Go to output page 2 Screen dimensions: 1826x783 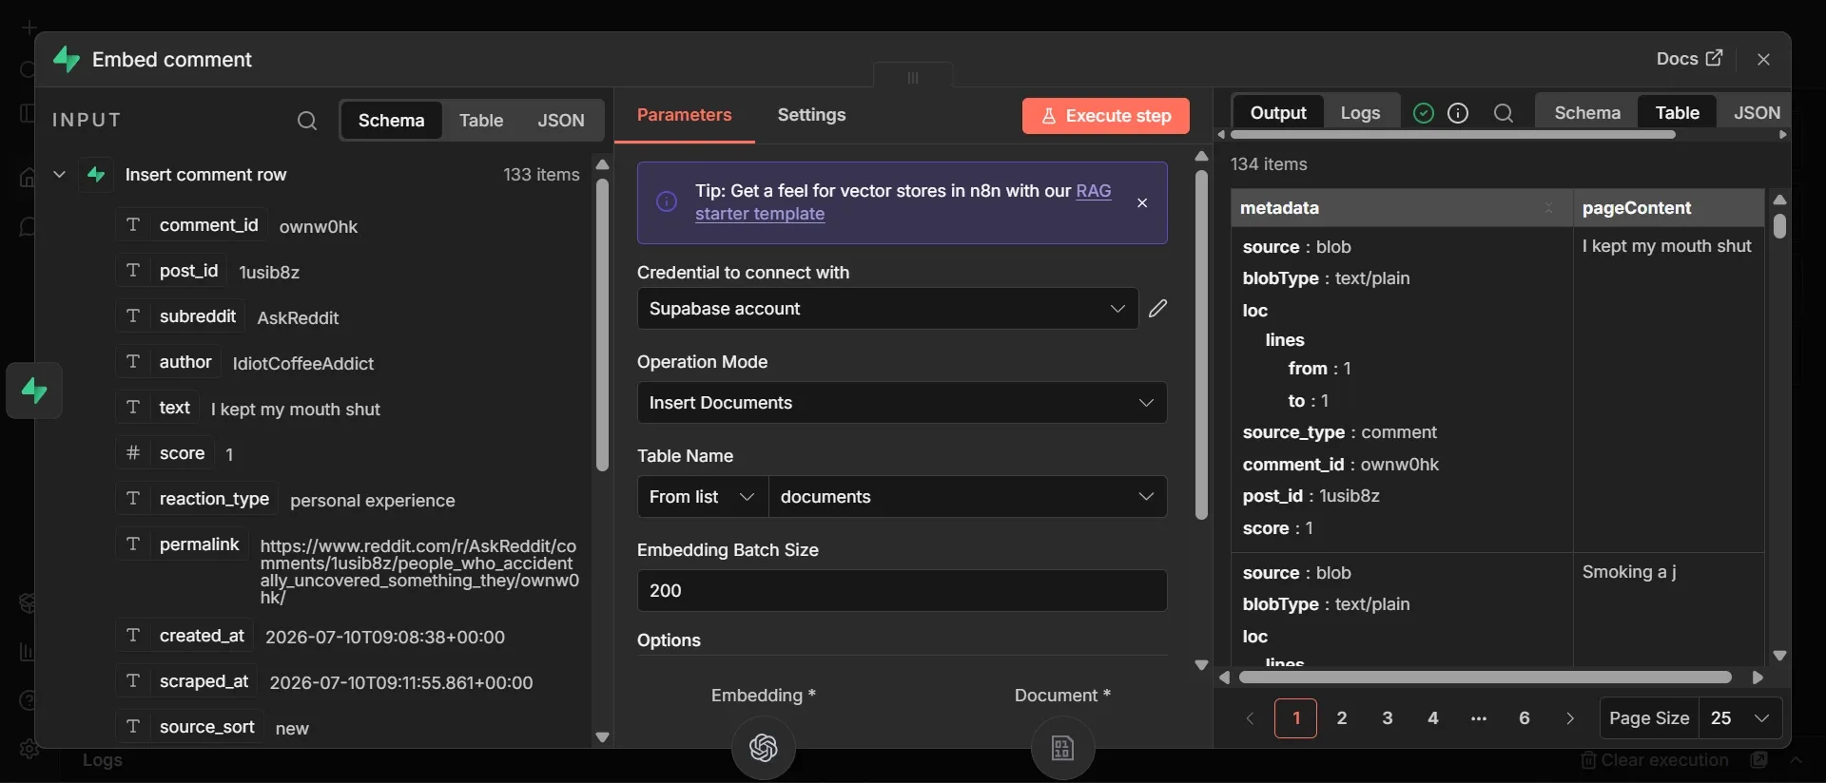coord(1341,718)
